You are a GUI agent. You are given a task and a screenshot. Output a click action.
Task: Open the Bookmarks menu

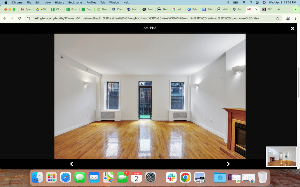pyautogui.click(x=75, y=2)
